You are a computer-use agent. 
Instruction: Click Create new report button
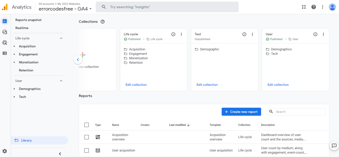tap(241, 112)
